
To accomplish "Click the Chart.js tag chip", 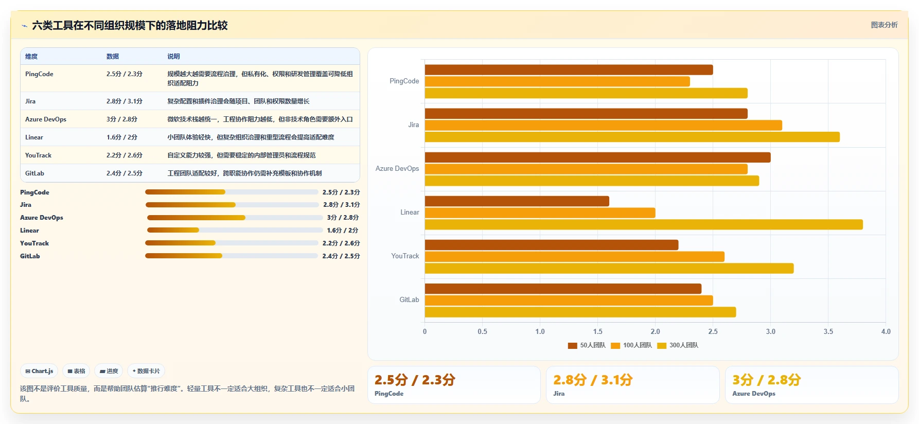I will tap(39, 371).
